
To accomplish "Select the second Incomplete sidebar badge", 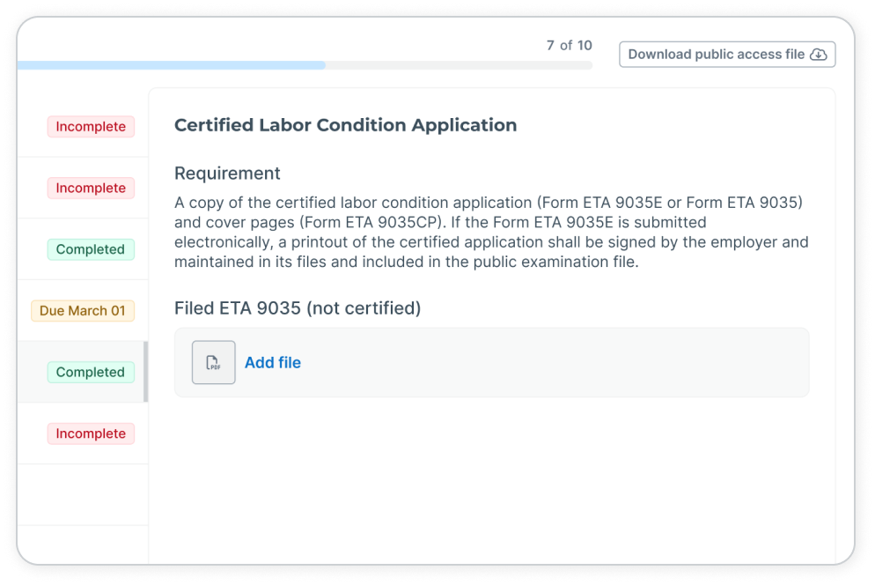I will click(x=91, y=188).
